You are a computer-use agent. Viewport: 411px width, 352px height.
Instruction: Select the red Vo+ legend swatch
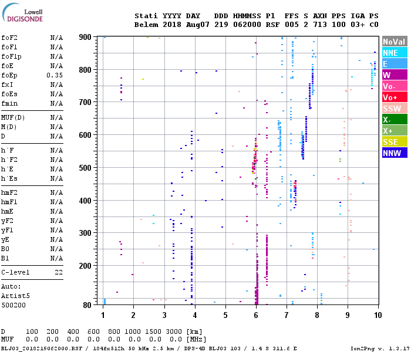click(x=395, y=97)
